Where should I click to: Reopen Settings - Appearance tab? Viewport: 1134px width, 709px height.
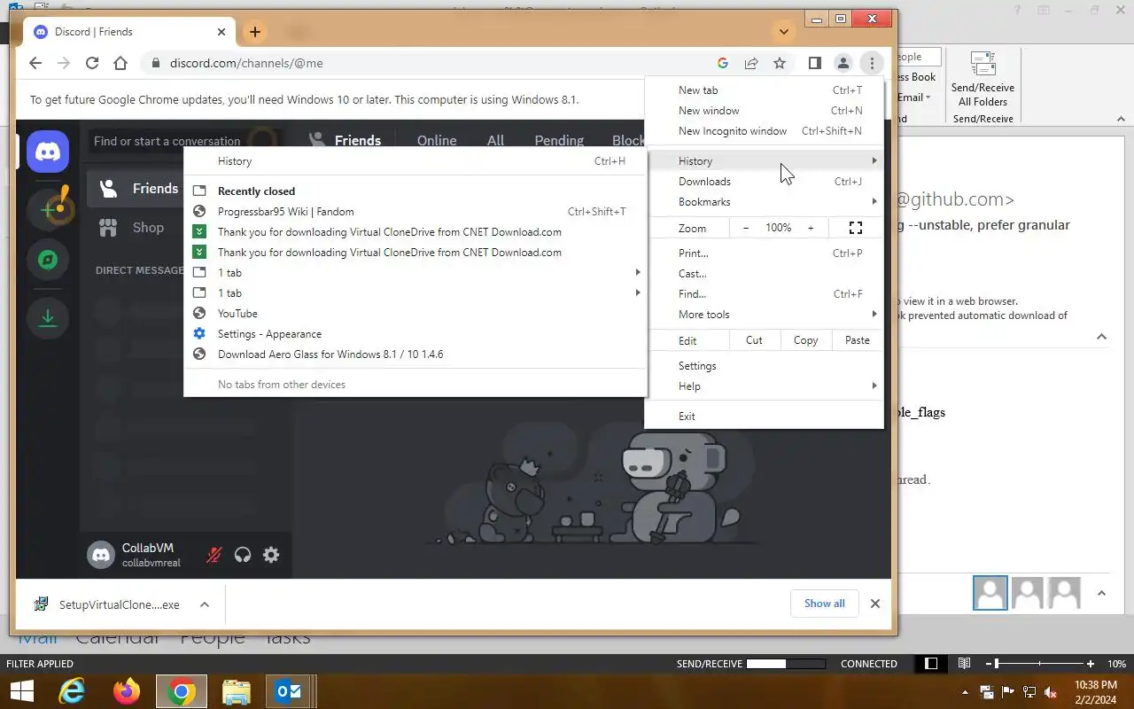click(415, 334)
